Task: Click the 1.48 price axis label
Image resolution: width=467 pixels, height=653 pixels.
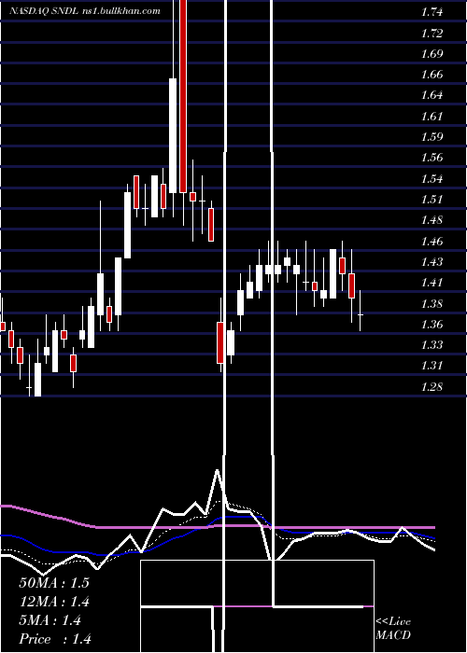Action: click(x=432, y=220)
